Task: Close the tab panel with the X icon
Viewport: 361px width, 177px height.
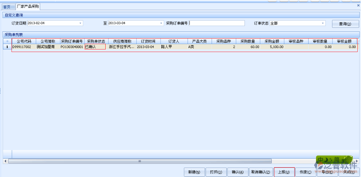Action: (x=358, y=5)
